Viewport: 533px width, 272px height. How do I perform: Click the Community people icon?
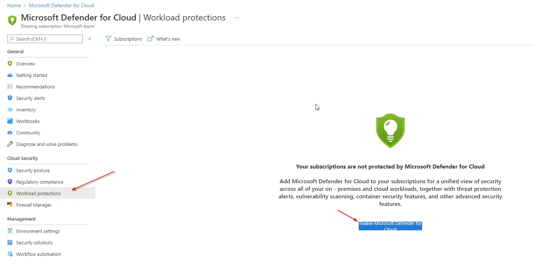(x=10, y=133)
